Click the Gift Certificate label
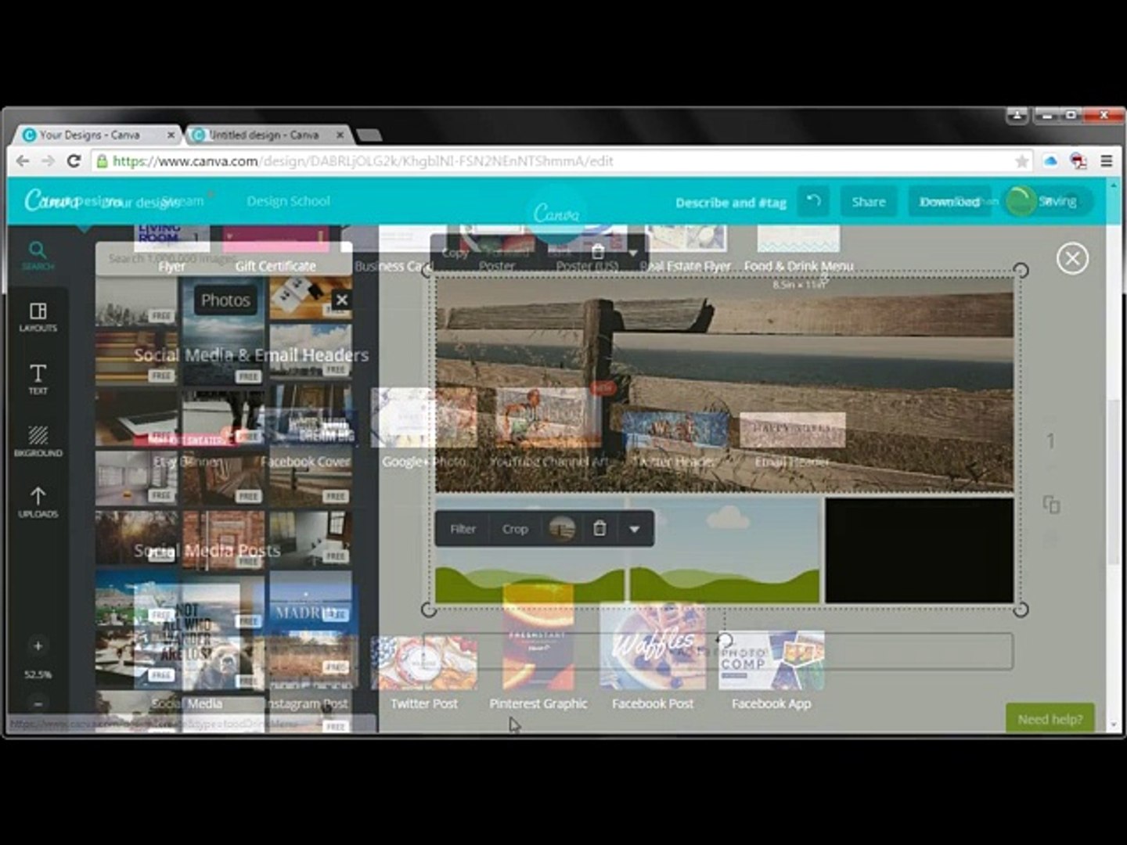The image size is (1127, 845). coord(275,266)
